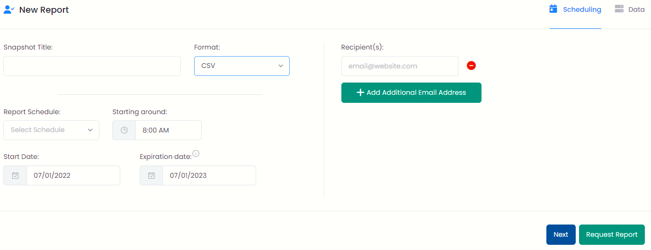651x250 pixels.
Task: Remove recipient with red minus icon
Action: (471, 66)
